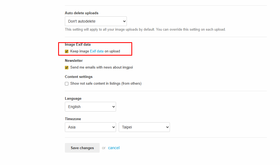Click the cancel link
Image resolution: width=280 pixels, height=165 pixels.
[114, 148]
